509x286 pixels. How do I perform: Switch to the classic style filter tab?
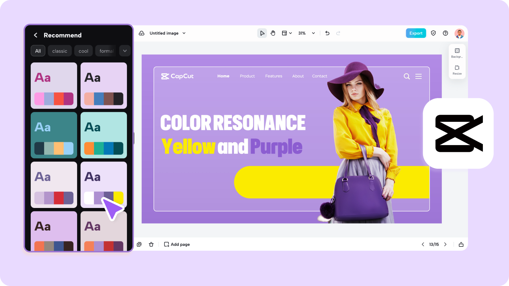click(60, 50)
